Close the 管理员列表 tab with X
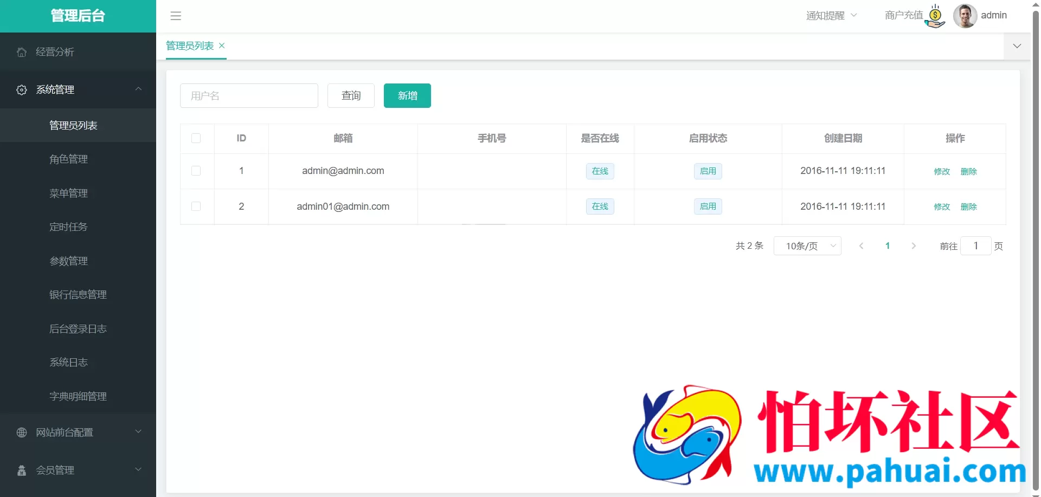 click(222, 46)
